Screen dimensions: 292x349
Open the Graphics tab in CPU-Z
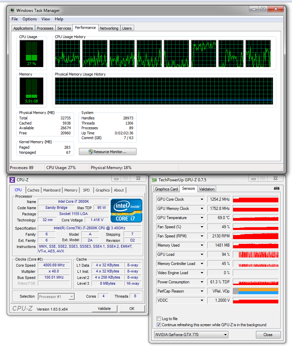(103, 190)
